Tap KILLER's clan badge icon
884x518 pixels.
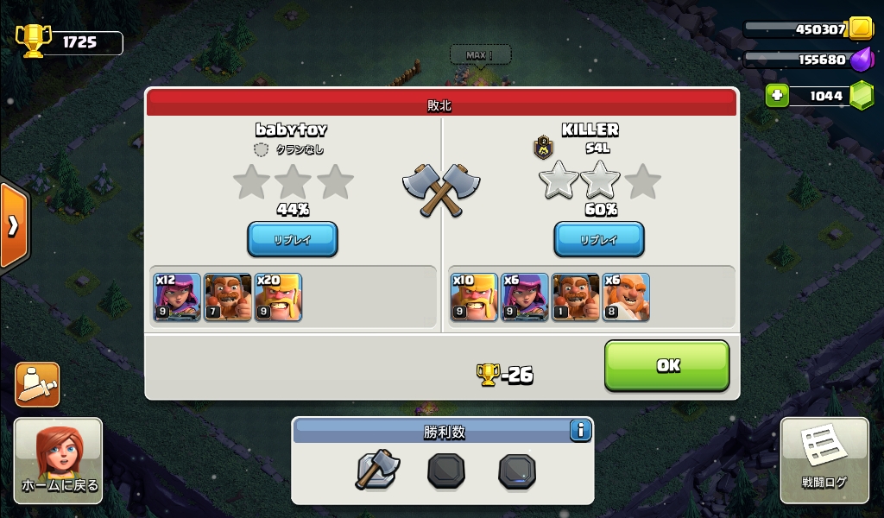pyautogui.click(x=544, y=148)
